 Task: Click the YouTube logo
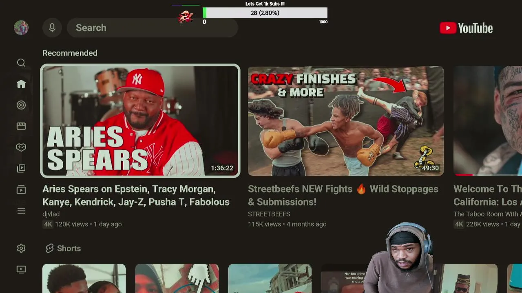pyautogui.click(x=466, y=28)
